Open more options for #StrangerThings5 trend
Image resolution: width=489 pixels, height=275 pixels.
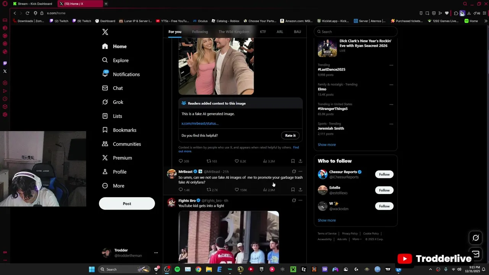pyautogui.click(x=391, y=105)
